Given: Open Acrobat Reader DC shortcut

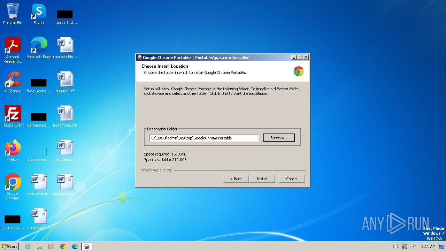Looking at the screenshot, I should click(13, 50).
